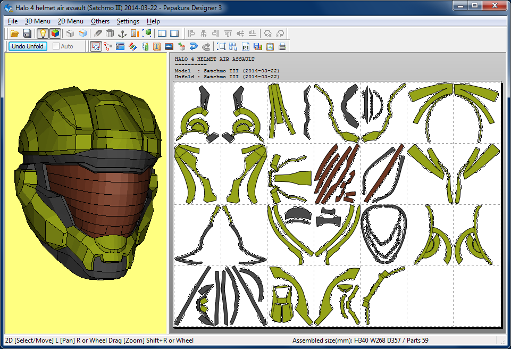This screenshot has height=349, width=511.
Task: Click the Undo Unfold button
Action: [x=28, y=46]
